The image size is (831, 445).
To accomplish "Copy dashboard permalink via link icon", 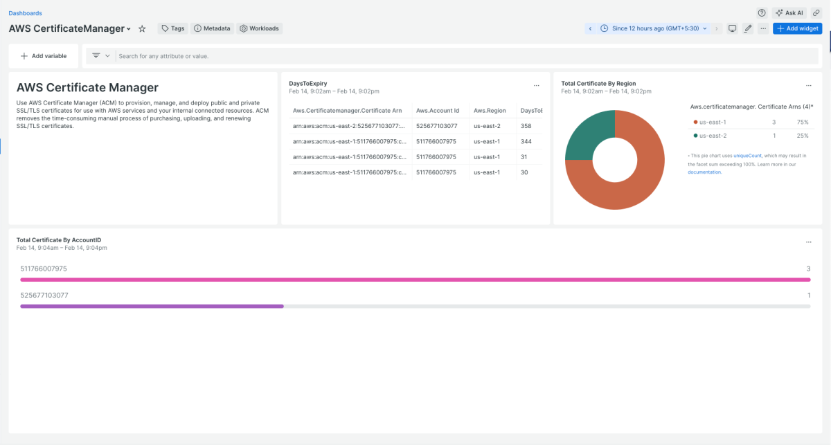I will (x=816, y=12).
